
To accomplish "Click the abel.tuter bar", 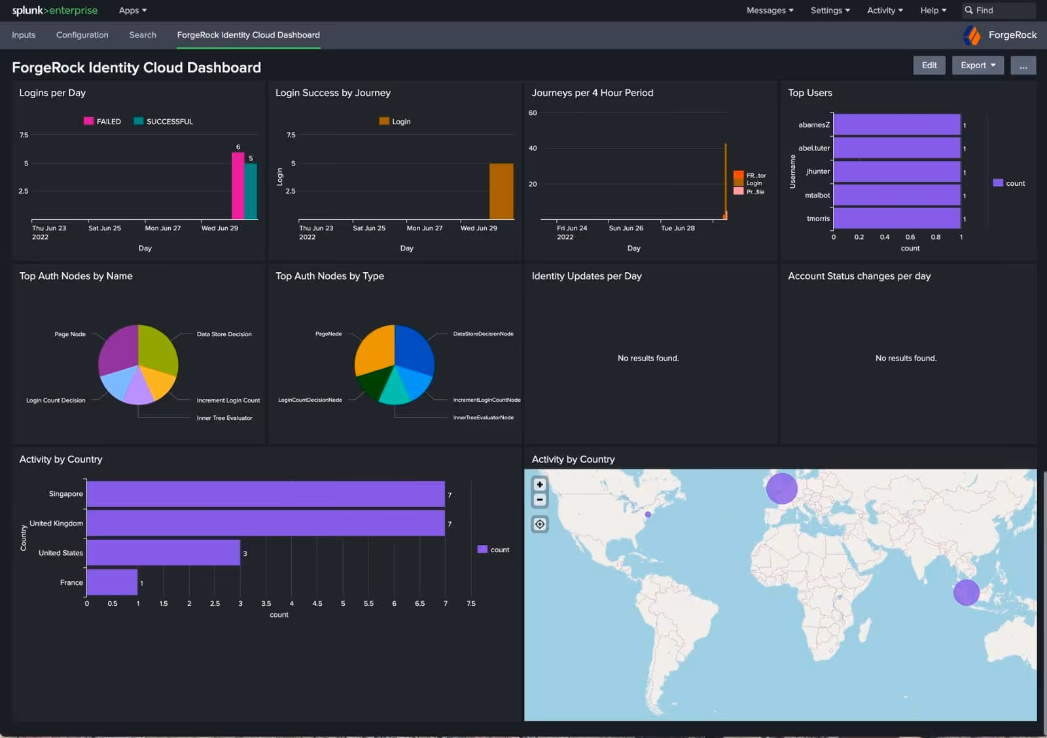I will (x=896, y=148).
